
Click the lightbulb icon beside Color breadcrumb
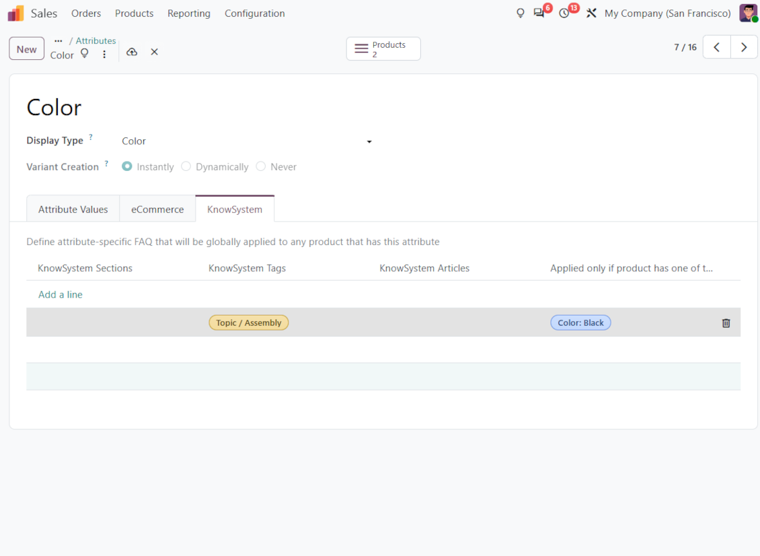[85, 53]
